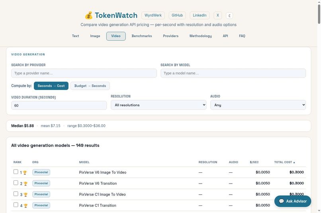The image size is (321, 213).
Task: Click the Org column header
Action: click(35, 162)
